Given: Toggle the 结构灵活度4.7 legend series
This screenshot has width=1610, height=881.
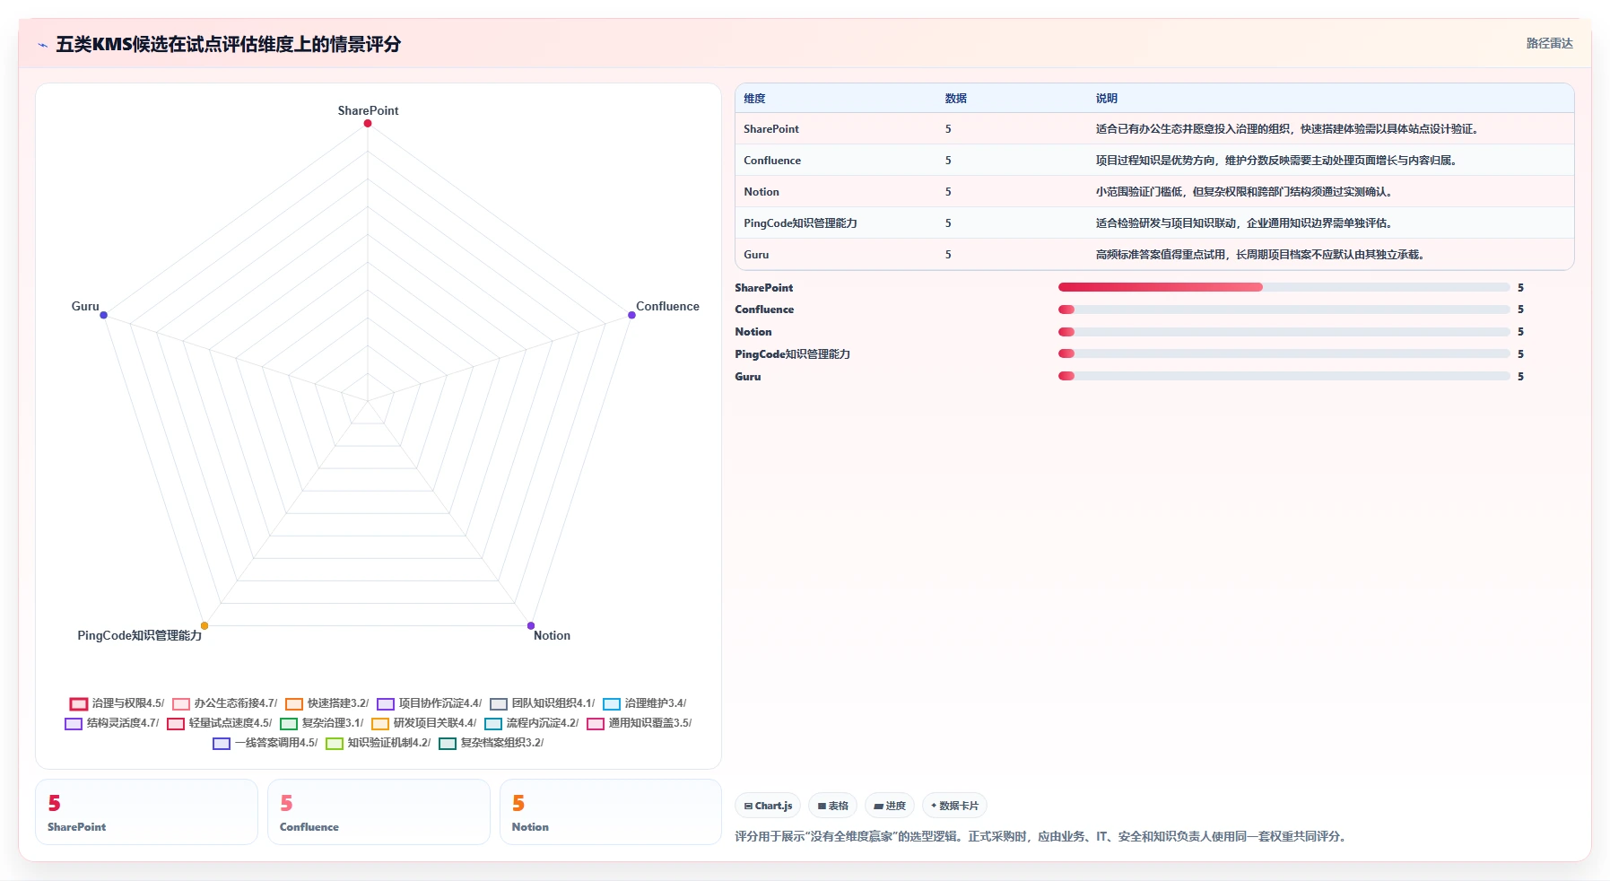Looking at the screenshot, I should (x=112, y=723).
